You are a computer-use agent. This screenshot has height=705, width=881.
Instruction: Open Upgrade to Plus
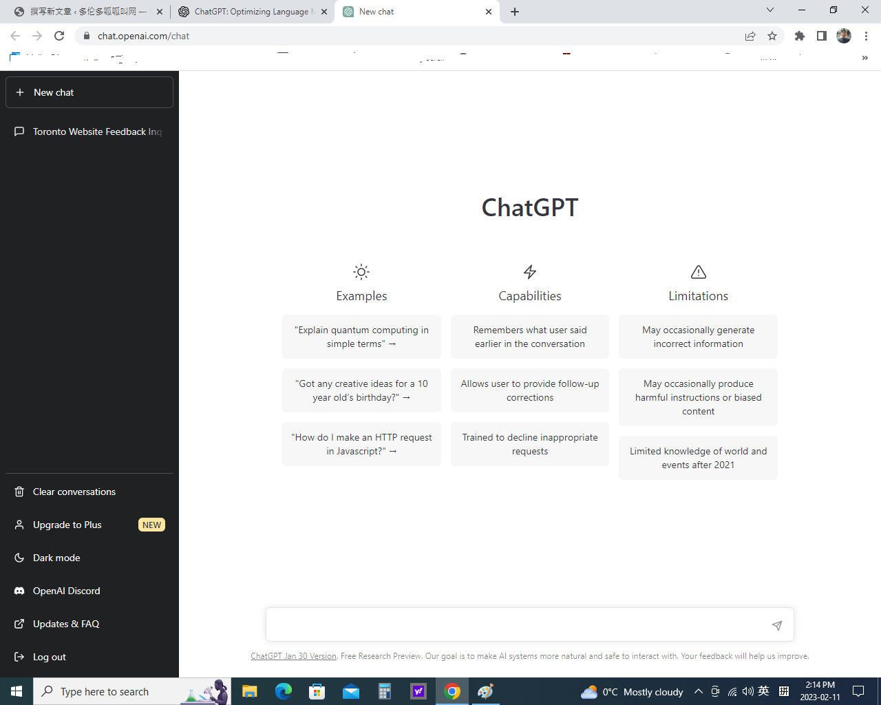pyautogui.click(x=89, y=525)
